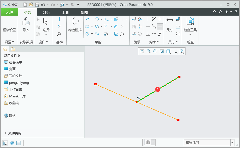Apply the Parallel constraint
This screenshot has width=240, height=148.
pos(160,34)
